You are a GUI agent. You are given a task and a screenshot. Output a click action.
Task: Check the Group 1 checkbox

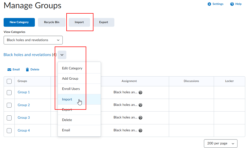(9, 92)
